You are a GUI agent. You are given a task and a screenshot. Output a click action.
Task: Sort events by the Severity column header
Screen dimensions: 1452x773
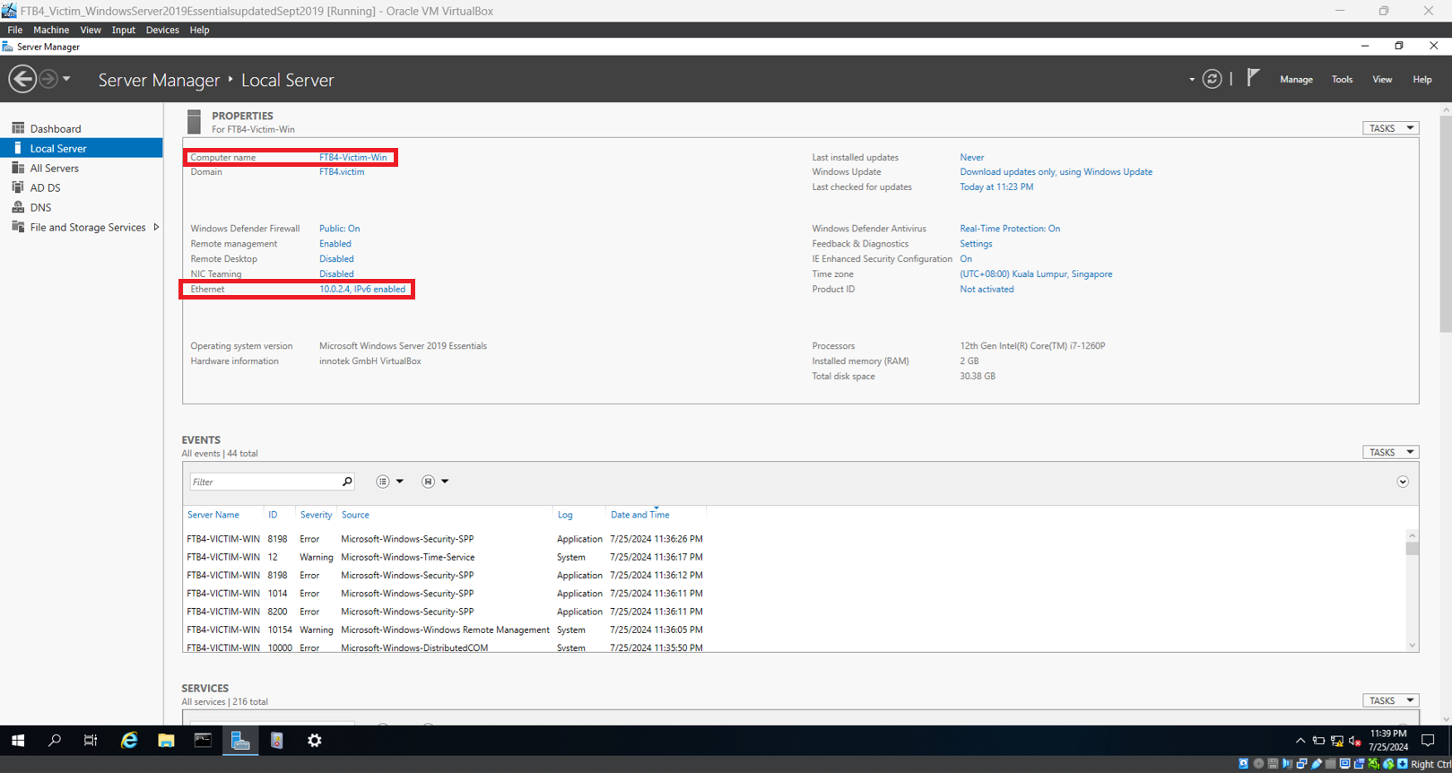(x=316, y=515)
